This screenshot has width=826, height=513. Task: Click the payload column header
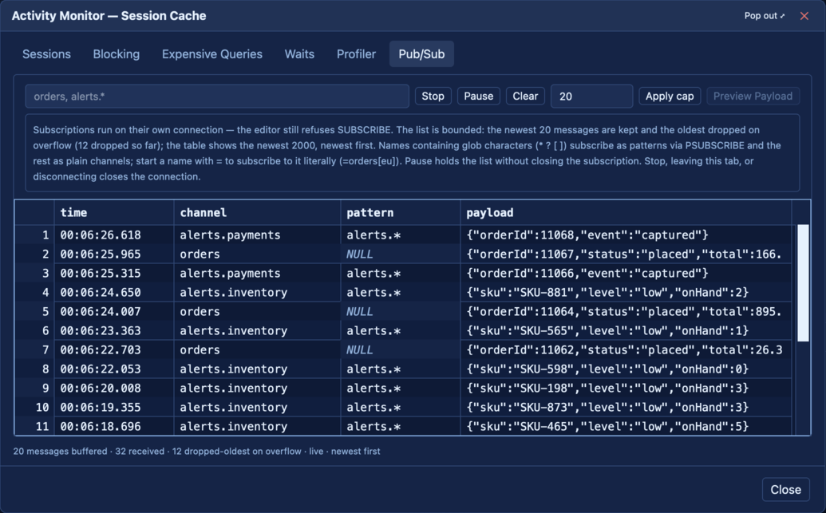click(x=626, y=213)
